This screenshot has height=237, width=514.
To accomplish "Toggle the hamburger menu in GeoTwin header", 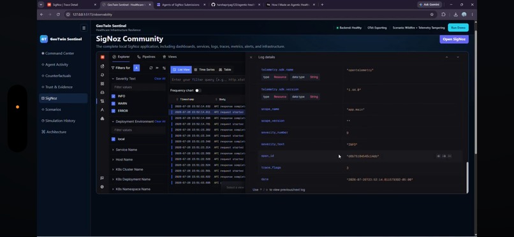I will [x=84, y=28].
